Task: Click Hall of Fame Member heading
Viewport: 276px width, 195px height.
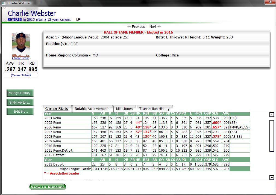Action: [138, 32]
